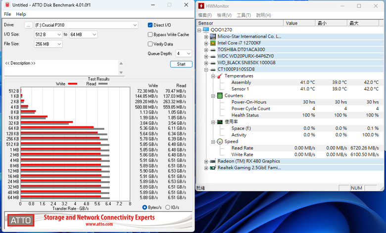
Task: Expand the Radeon RX 480 Graphics node
Action: (206, 161)
